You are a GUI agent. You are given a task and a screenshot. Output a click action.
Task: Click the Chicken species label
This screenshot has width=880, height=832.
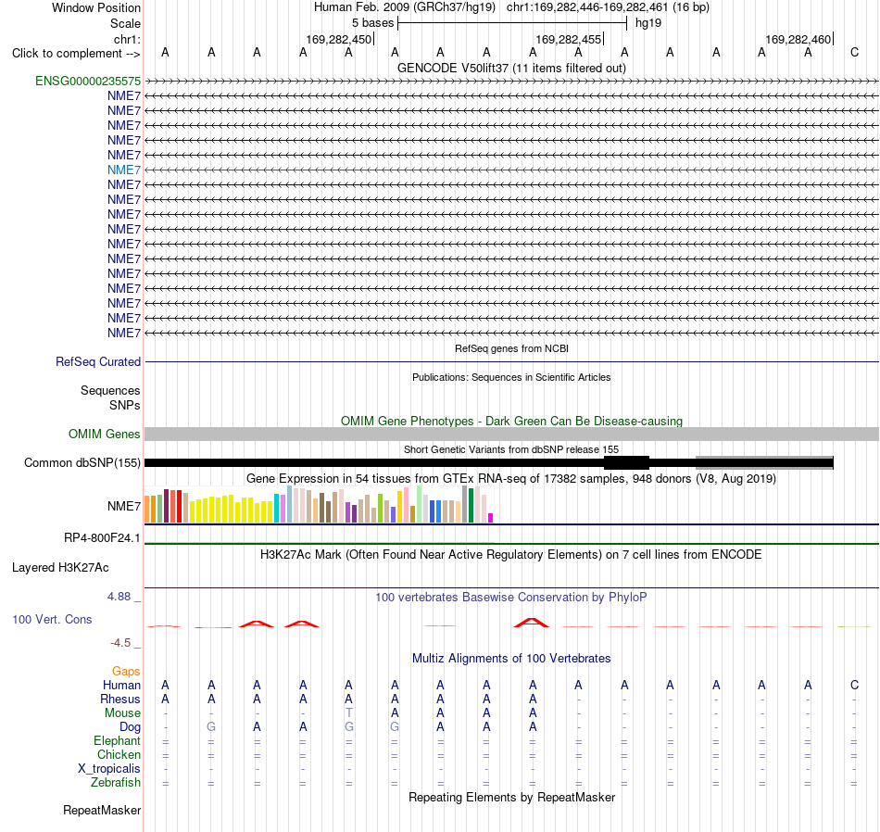[x=119, y=755]
